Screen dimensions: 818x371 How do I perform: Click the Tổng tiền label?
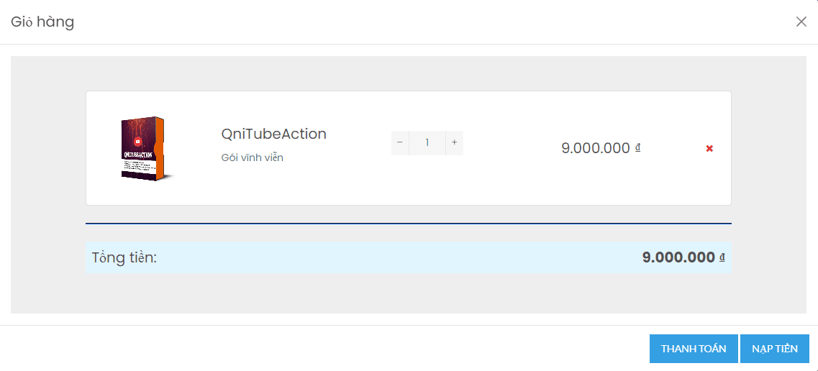pos(124,257)
